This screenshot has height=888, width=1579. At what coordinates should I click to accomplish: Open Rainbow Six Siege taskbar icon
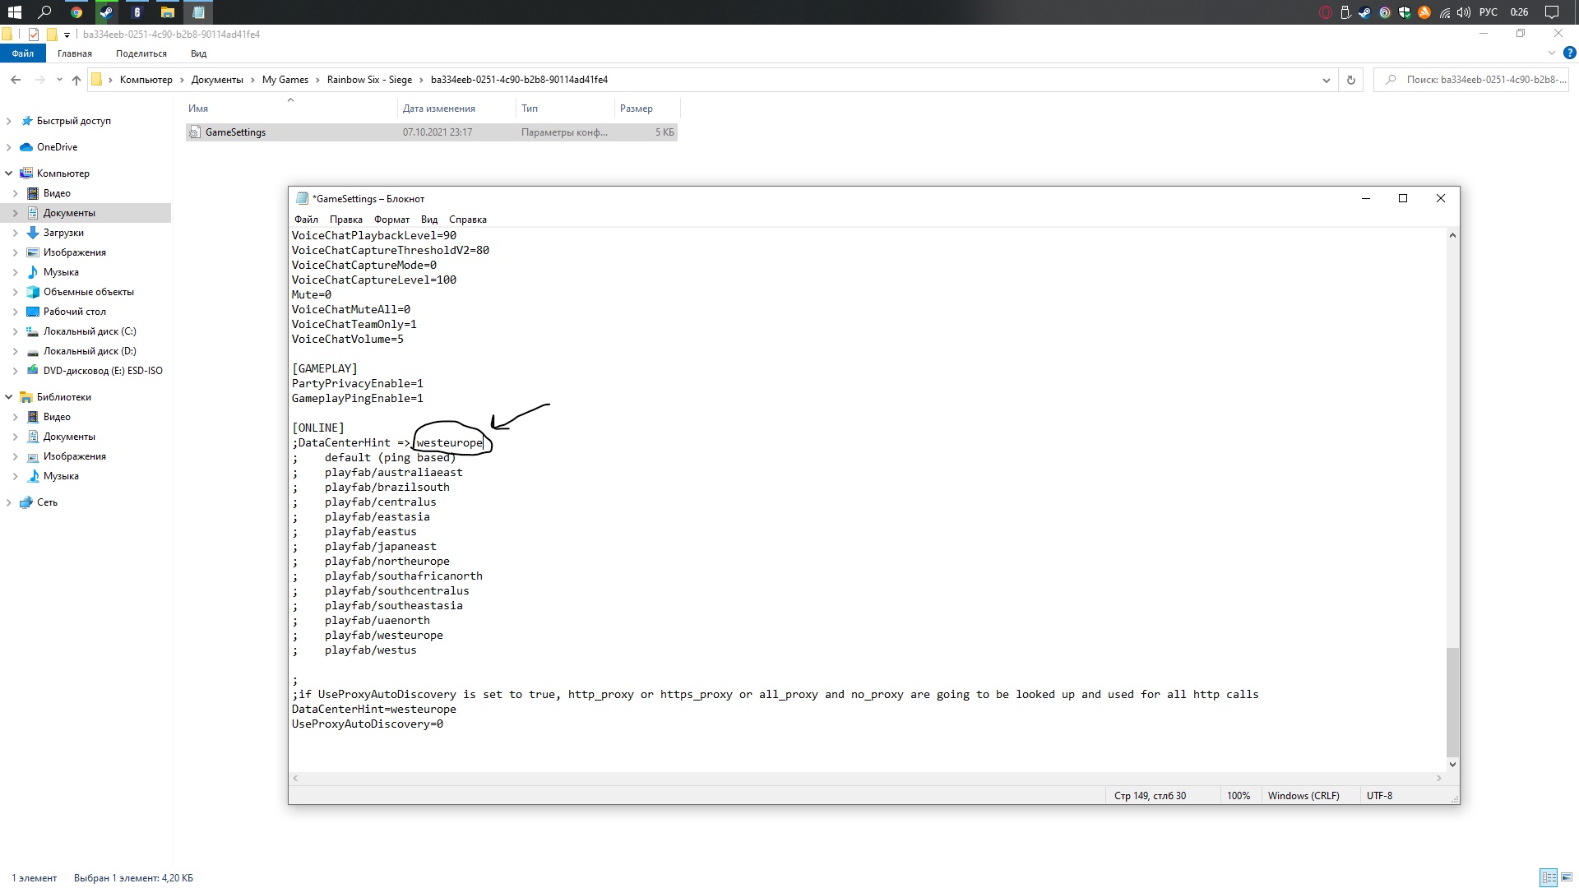[x=137, y=12]
